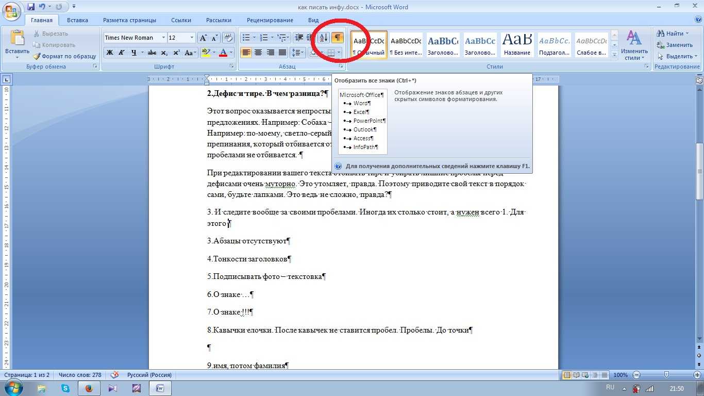Open the Font group dialog launcher
This screenshot has height=396, width=704.
[x=231, y=67]
